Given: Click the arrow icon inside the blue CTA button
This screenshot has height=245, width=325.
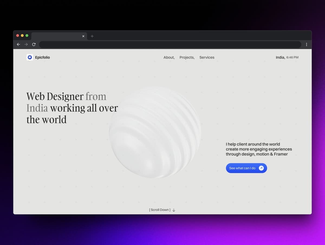Looking at the screenshot, I should (x=261, y=168).
